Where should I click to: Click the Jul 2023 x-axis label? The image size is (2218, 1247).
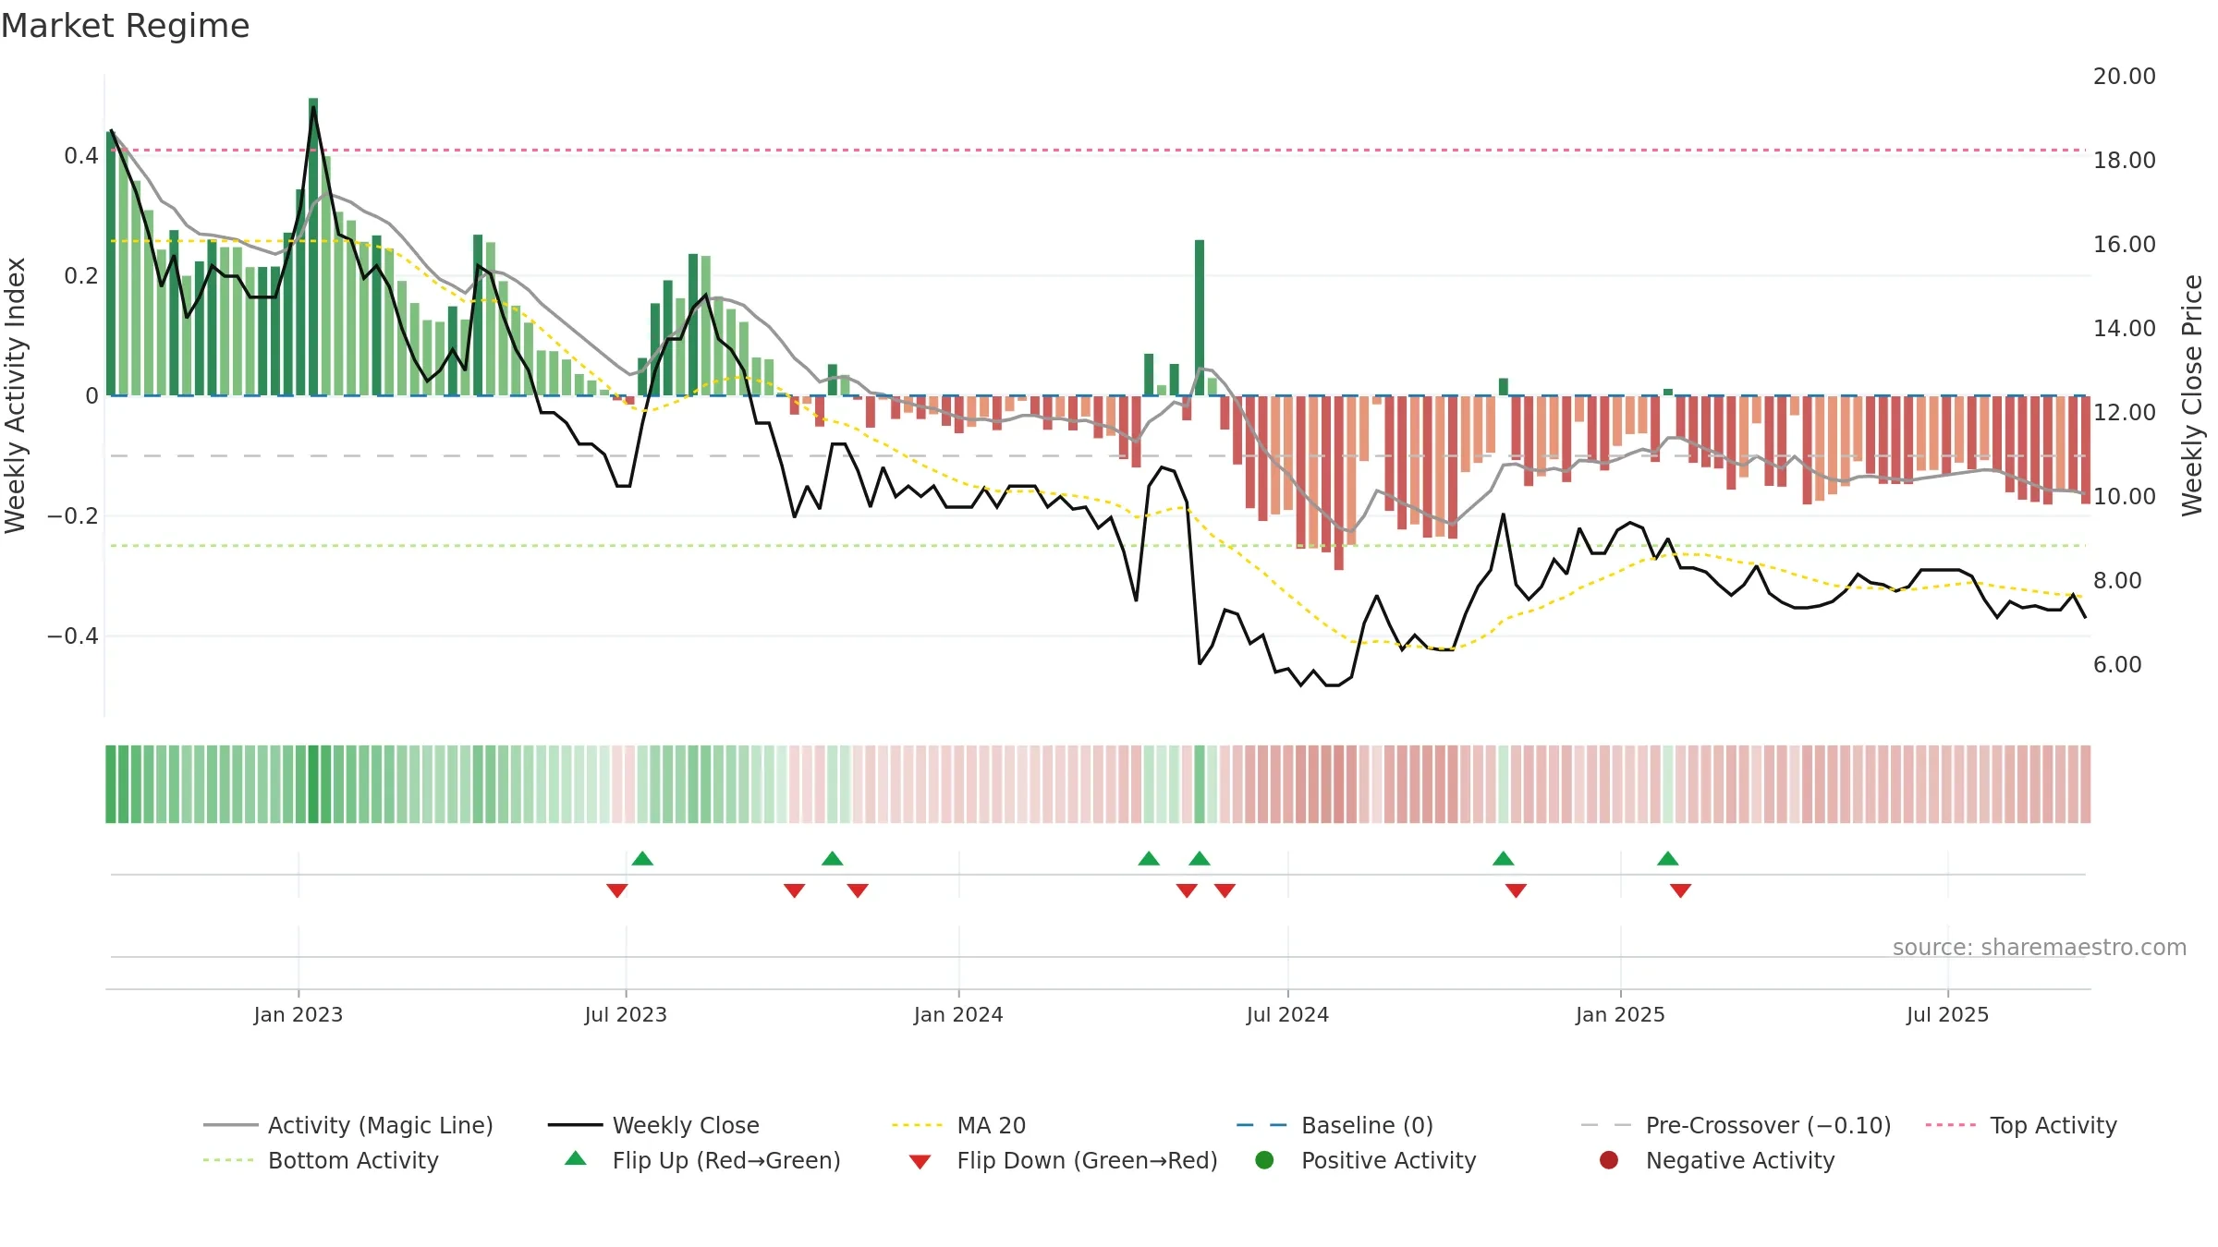click(x=626, y=1014)
